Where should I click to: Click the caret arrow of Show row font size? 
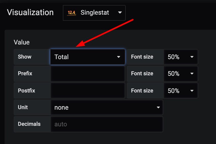(192, 57)
